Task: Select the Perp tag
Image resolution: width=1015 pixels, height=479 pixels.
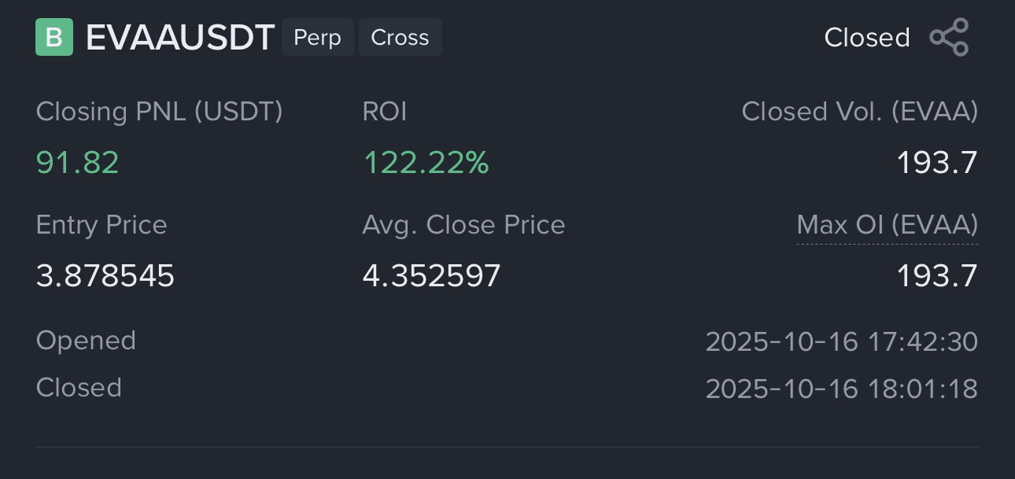Action: (x=317, y=37)
